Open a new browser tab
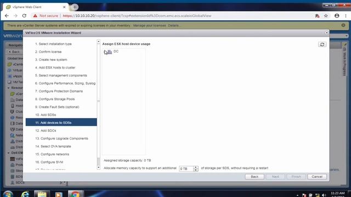Image resolution: width=351 pixels, height=197 pixels. 75,7
